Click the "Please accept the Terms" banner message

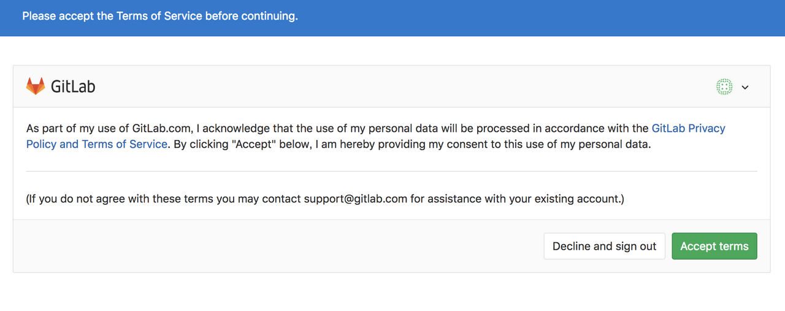point(160,17)
